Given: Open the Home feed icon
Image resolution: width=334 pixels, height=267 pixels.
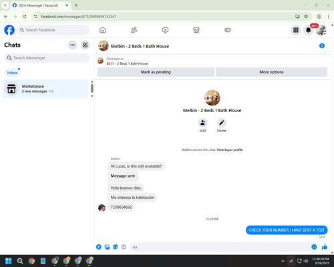Looking at the screenshot, I should [102, 30].
